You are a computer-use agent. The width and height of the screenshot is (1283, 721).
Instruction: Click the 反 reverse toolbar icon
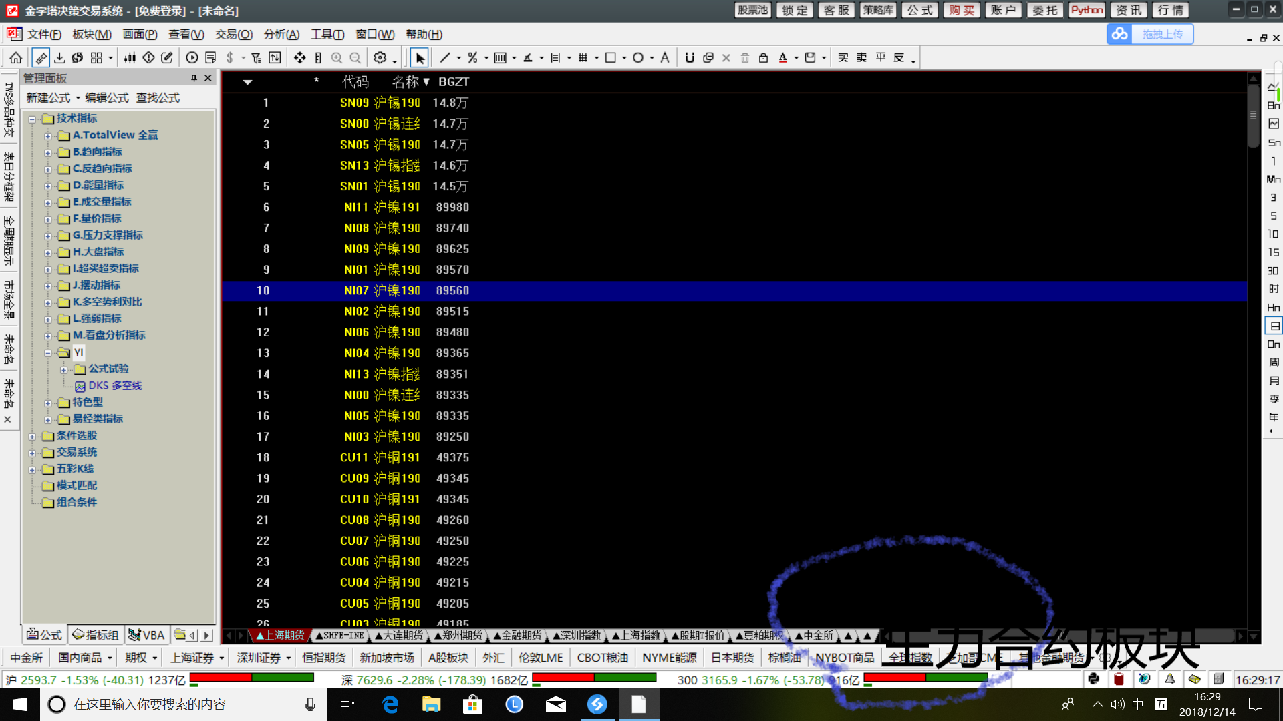coord(899,58)
